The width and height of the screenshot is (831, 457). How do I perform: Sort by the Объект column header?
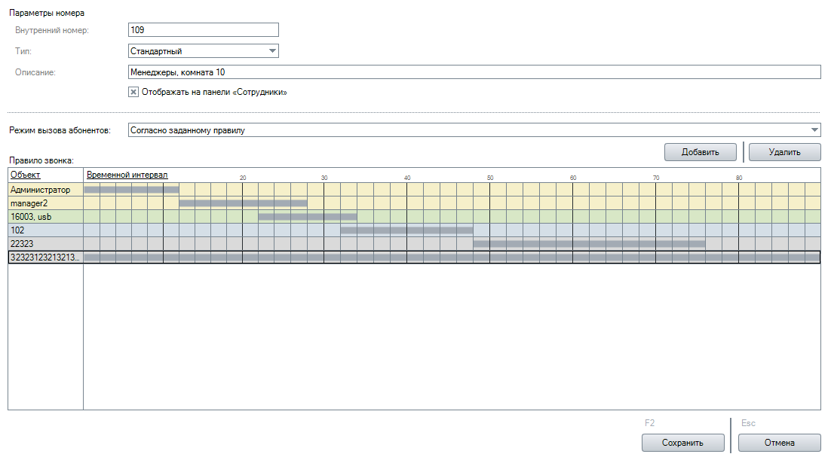pos(25,175)
